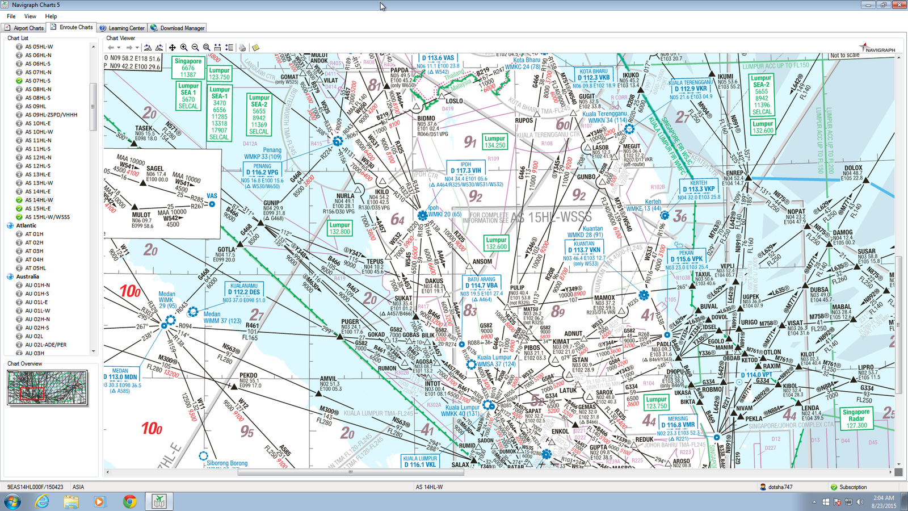The height and width of the screenshot is (511, 908).
Task: Collapse the Australia chart group
Action: (10, 277)
